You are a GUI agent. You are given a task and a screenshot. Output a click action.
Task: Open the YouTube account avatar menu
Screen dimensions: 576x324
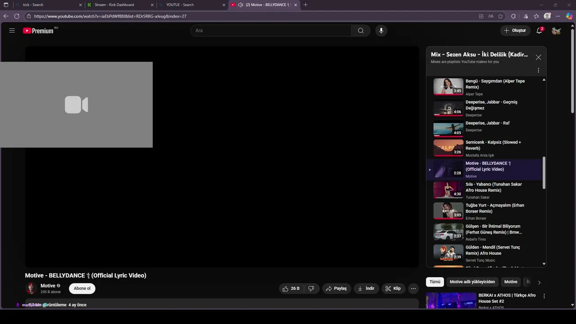pyautogui.click(x=556, y=31)
